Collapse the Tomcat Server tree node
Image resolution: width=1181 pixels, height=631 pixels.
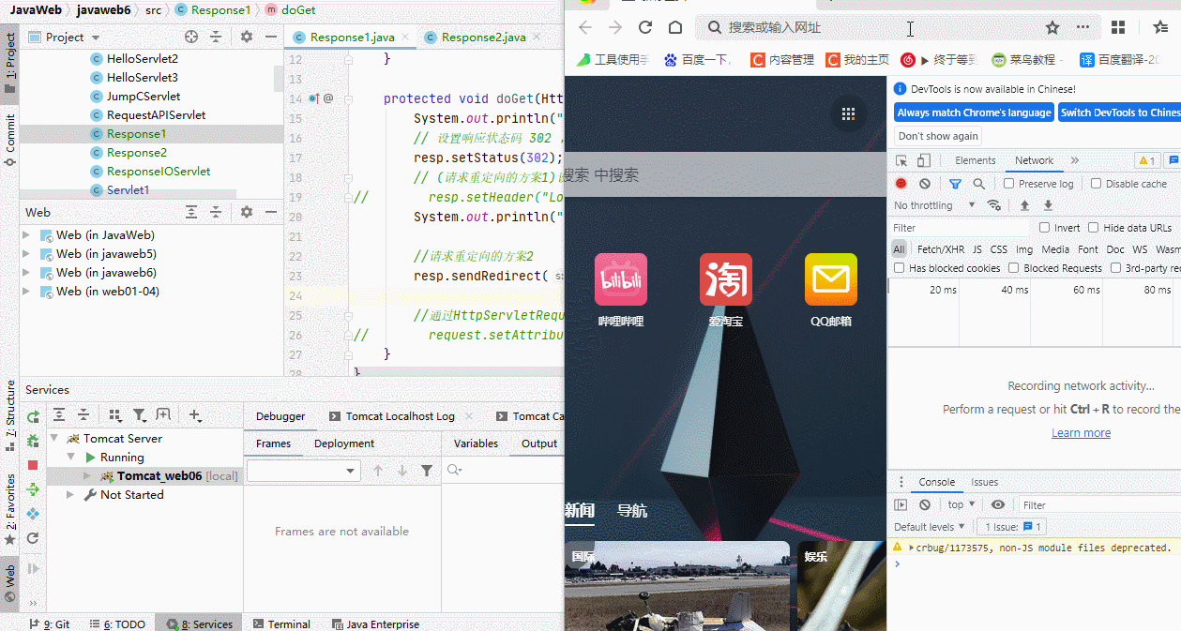click(x=54, y=438)
